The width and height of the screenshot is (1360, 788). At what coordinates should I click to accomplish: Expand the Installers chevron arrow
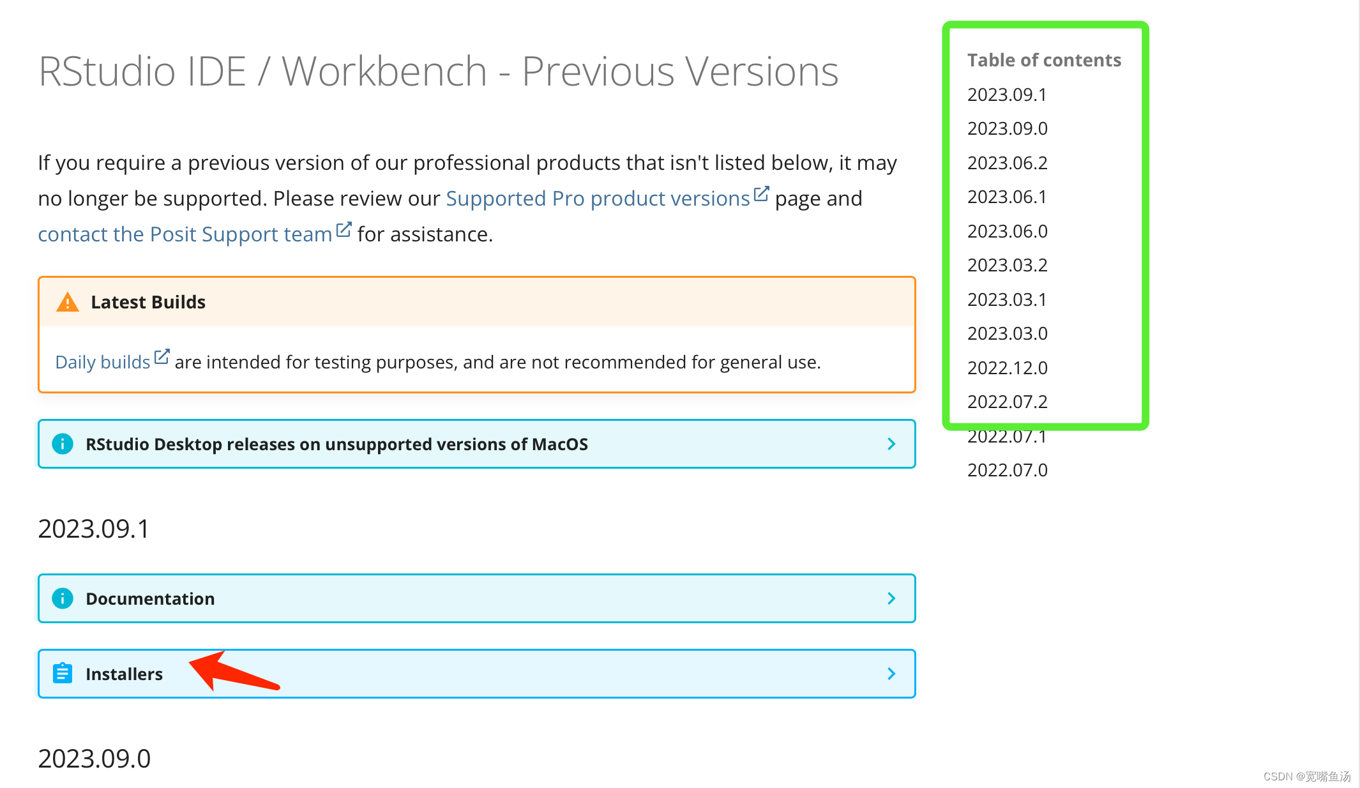pyautogui.click(x=891, y=674)
